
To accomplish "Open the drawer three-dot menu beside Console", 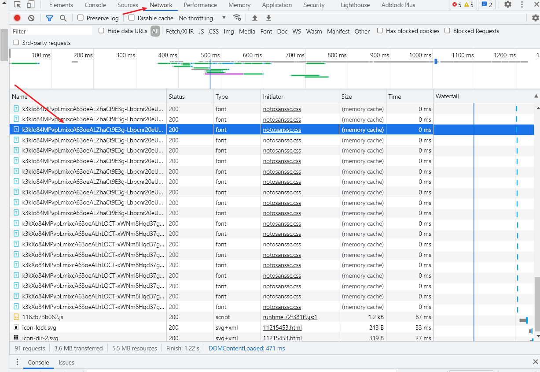I will (18, 362).
